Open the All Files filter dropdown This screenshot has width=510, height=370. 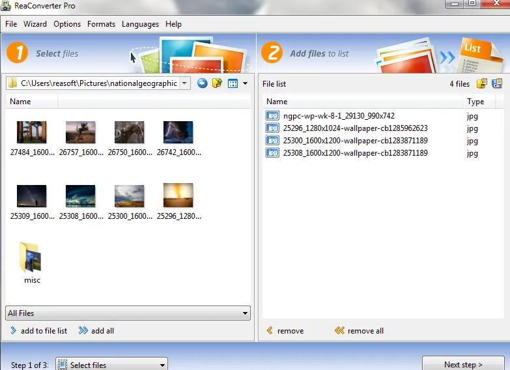[128, 313]
